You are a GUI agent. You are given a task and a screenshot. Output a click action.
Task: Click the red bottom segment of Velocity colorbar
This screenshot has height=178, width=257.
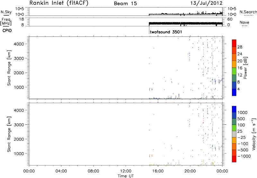pos(234,159)
